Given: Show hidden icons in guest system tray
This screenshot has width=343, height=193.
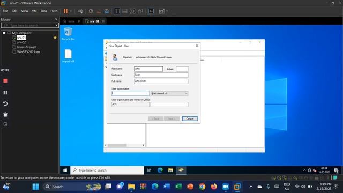Looking at the screenshot, I should [x=304, y=170].
